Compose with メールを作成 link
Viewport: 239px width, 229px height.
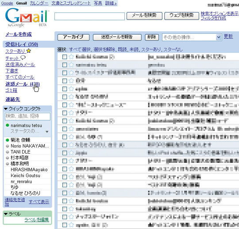coord(19,35)
